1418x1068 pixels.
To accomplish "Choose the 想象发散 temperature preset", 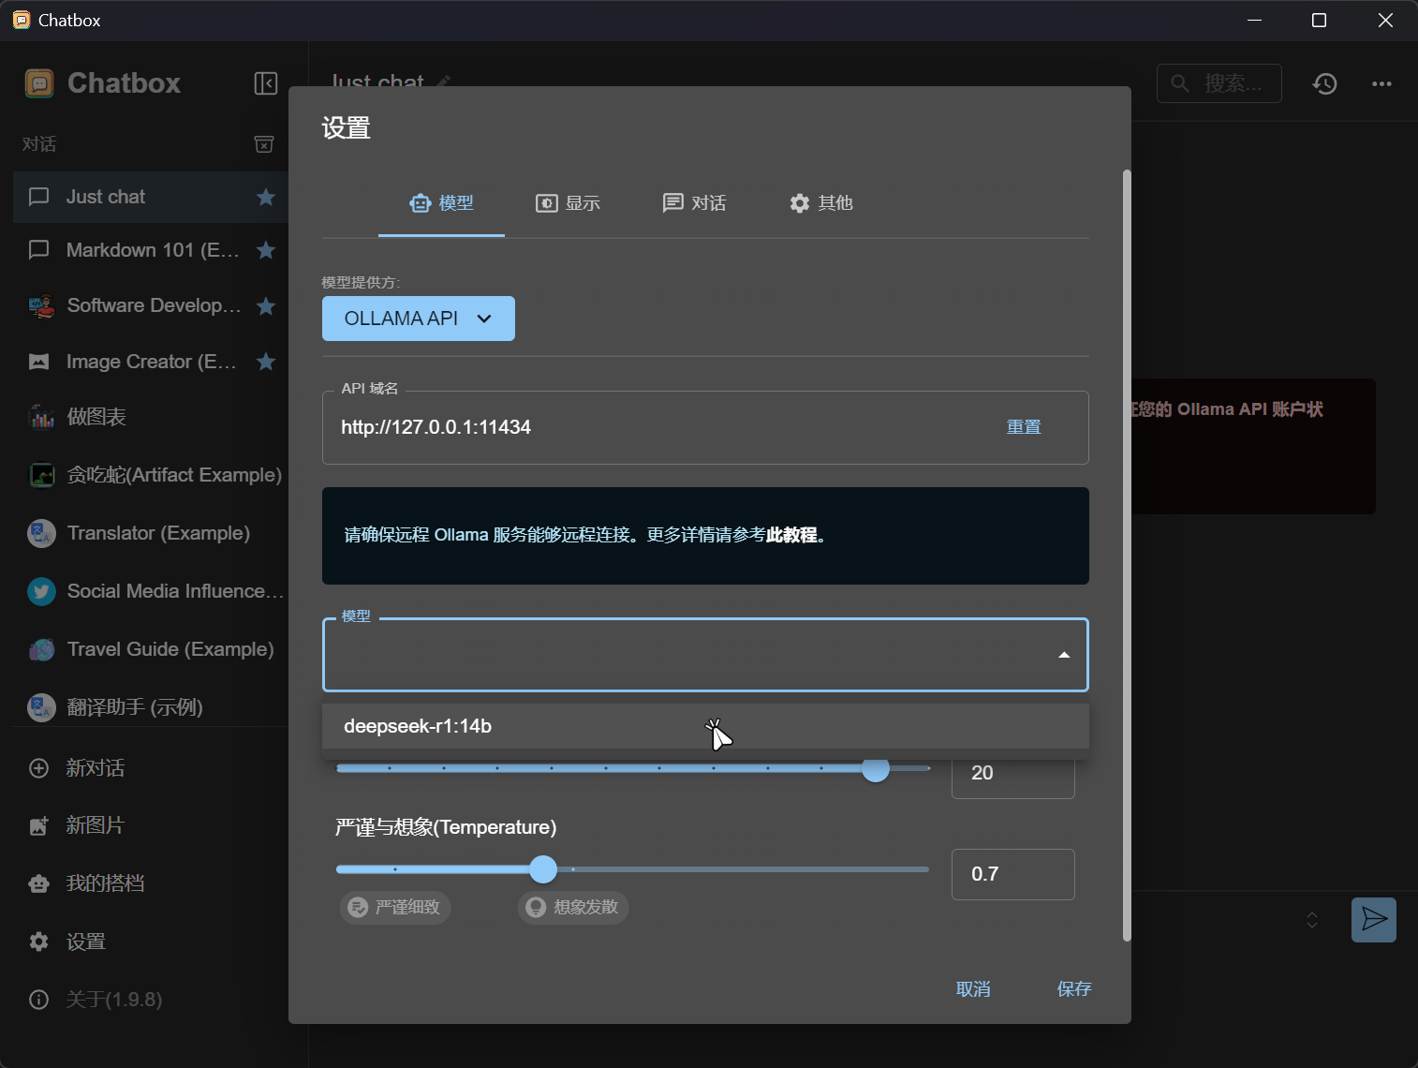I will point(573,907).
